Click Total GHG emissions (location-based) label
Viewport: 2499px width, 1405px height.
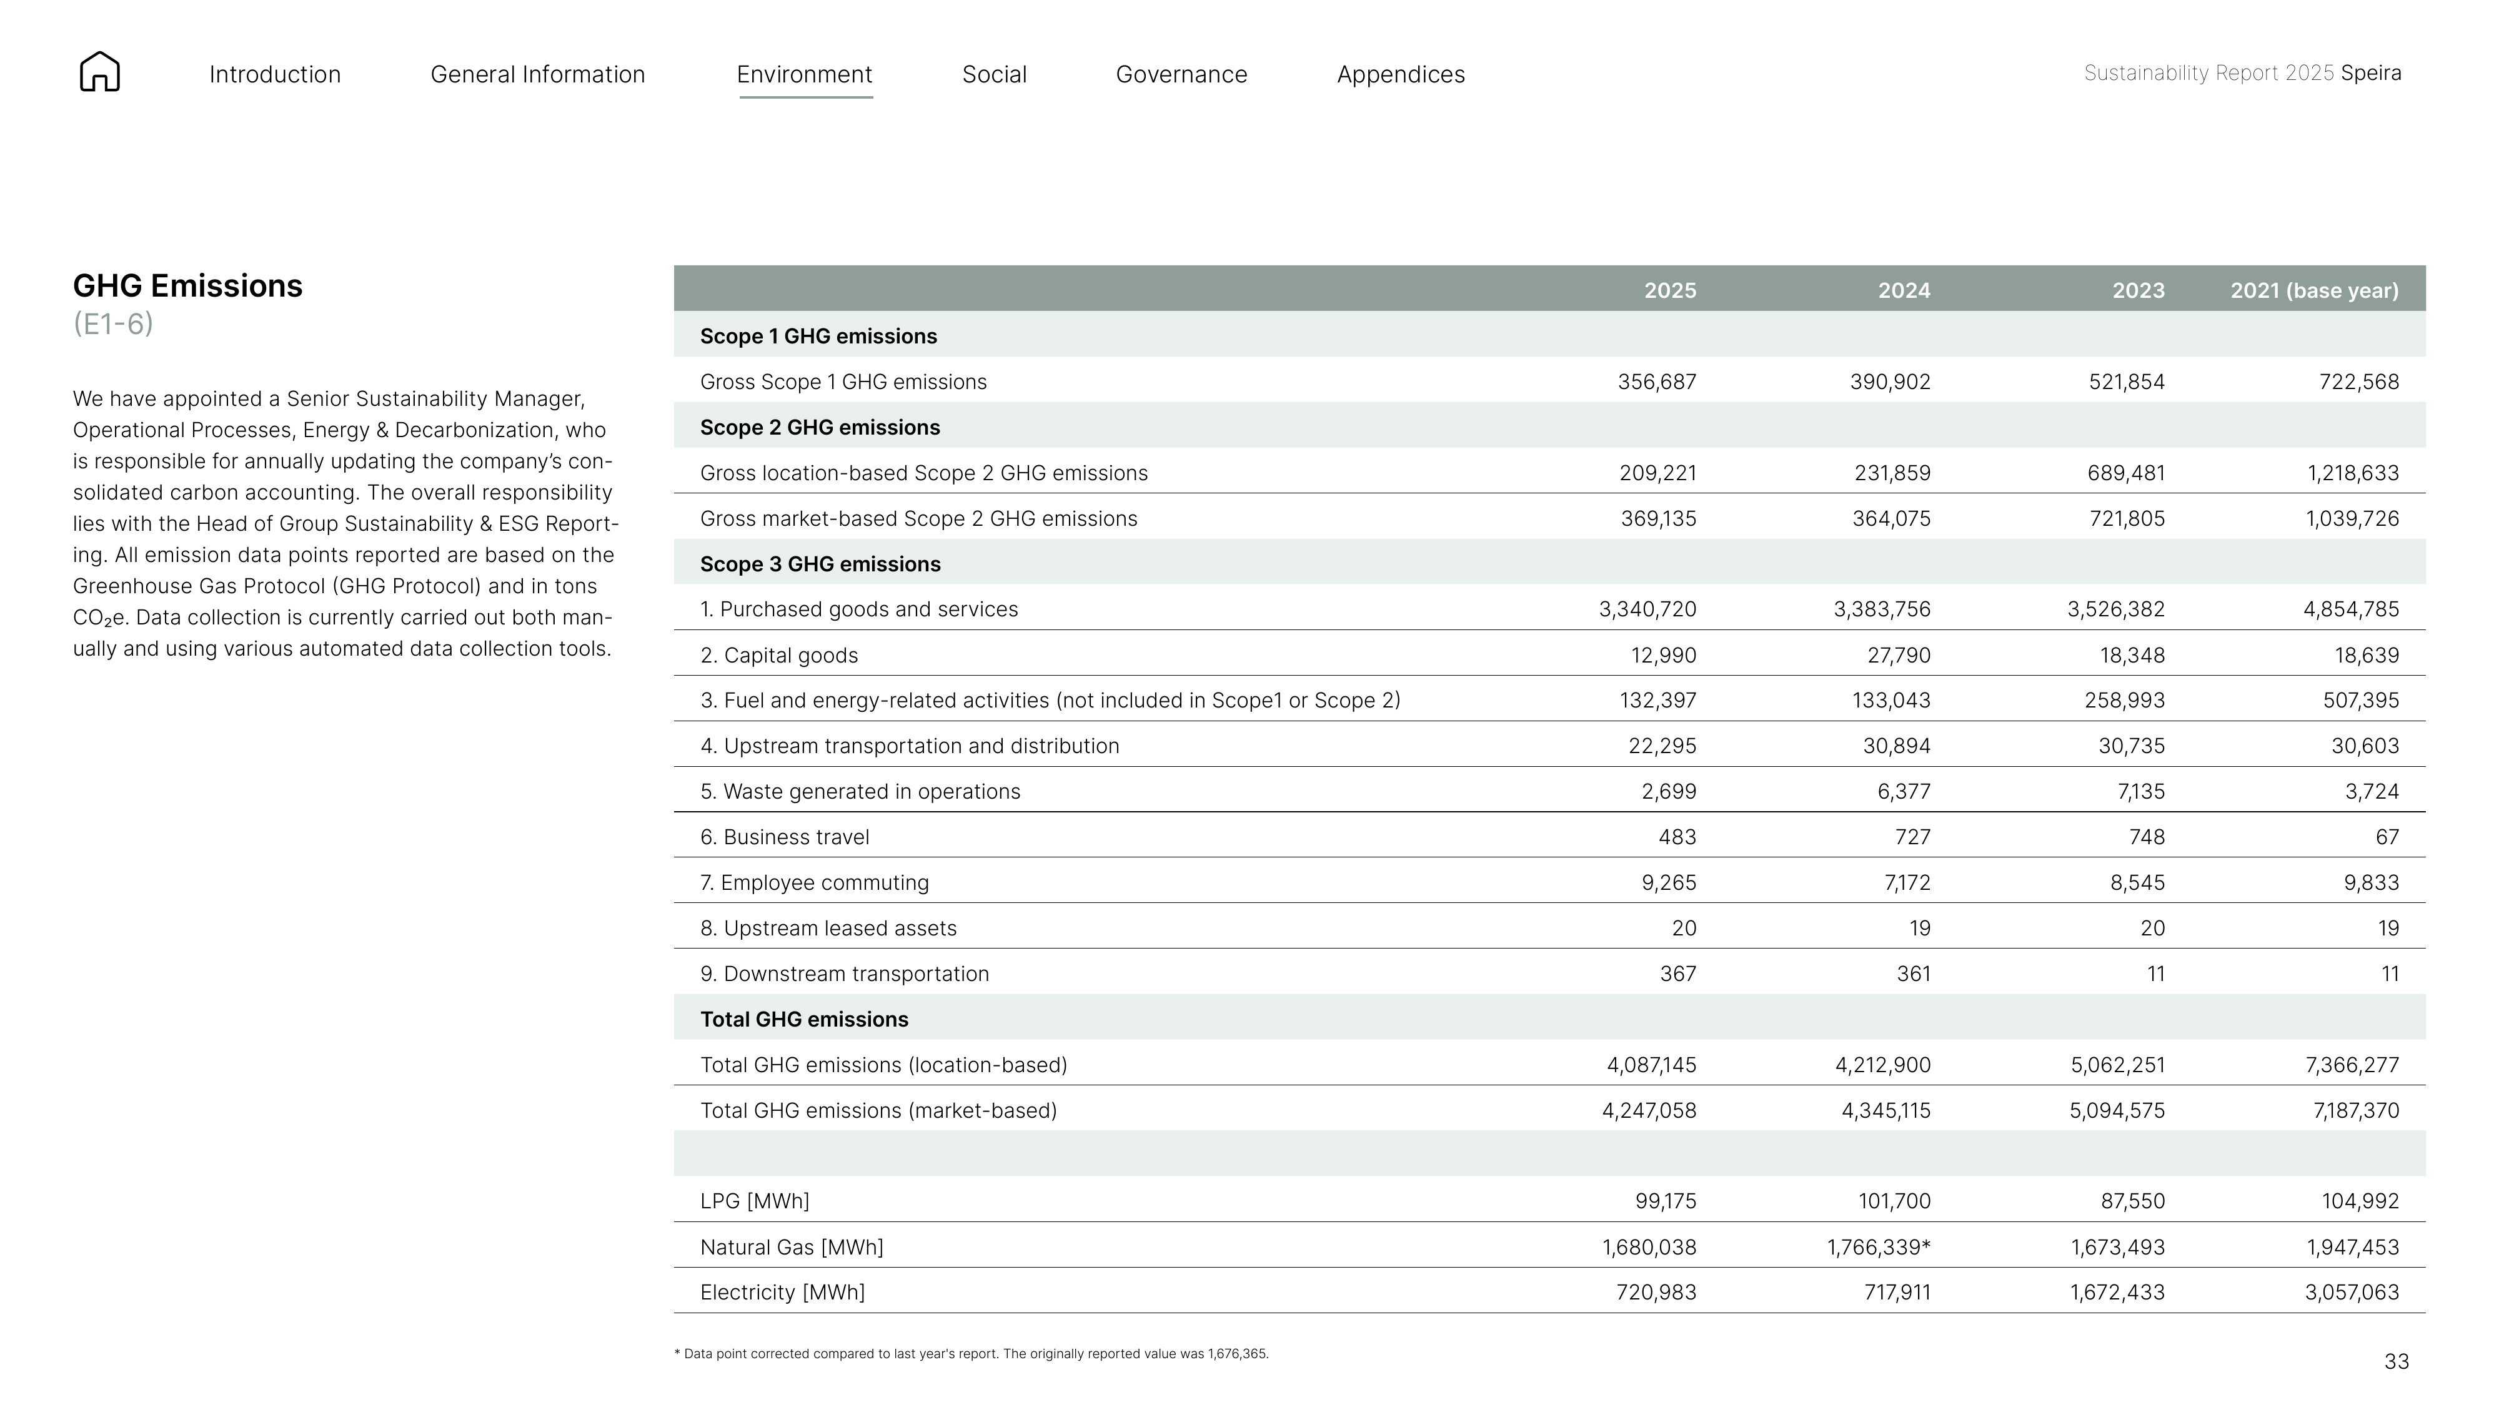883,1065
